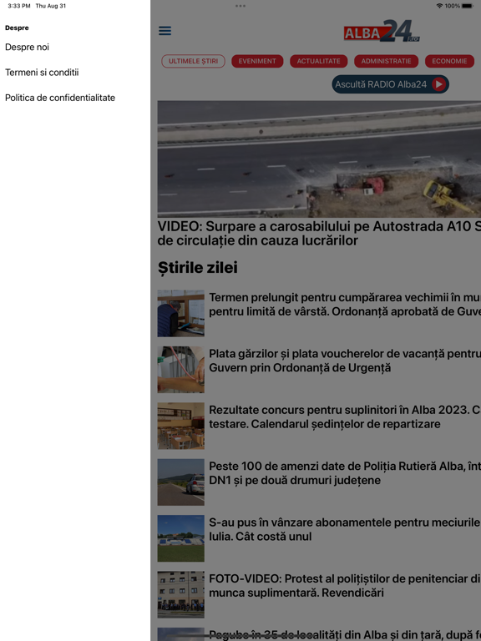This screenshot has width=481, height=641.
Task: Tap the 3:33 PM clock
Action: pyautogui.click(x=19, y=6)
